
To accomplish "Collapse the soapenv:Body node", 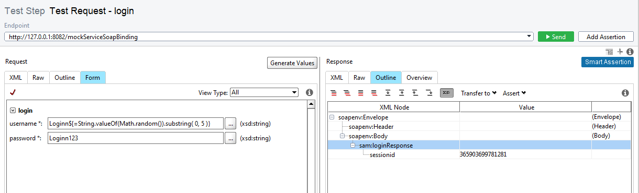I will pyautogui.click(x=343, y=136).
